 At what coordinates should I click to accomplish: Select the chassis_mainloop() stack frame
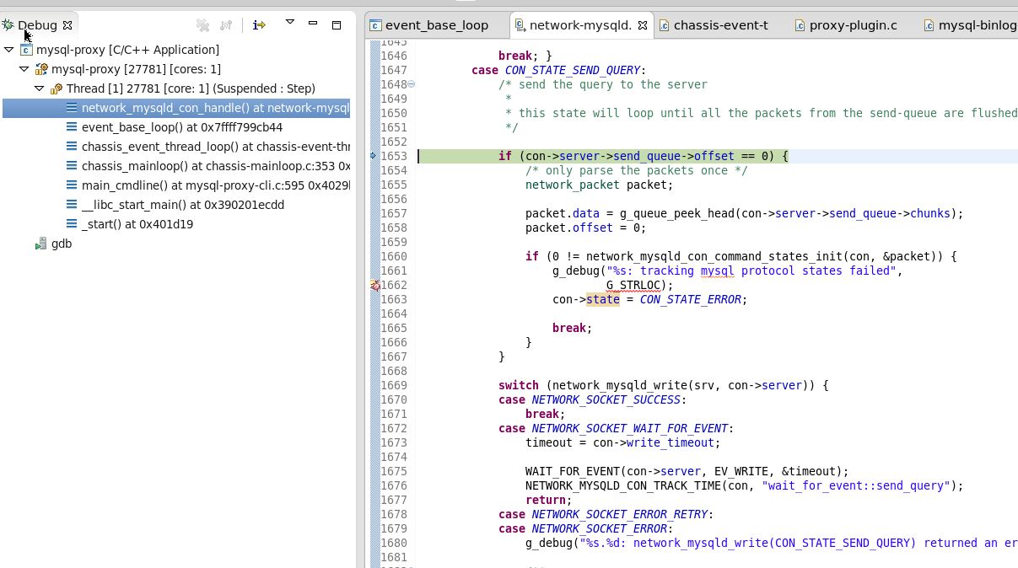[x=215, y=166]
